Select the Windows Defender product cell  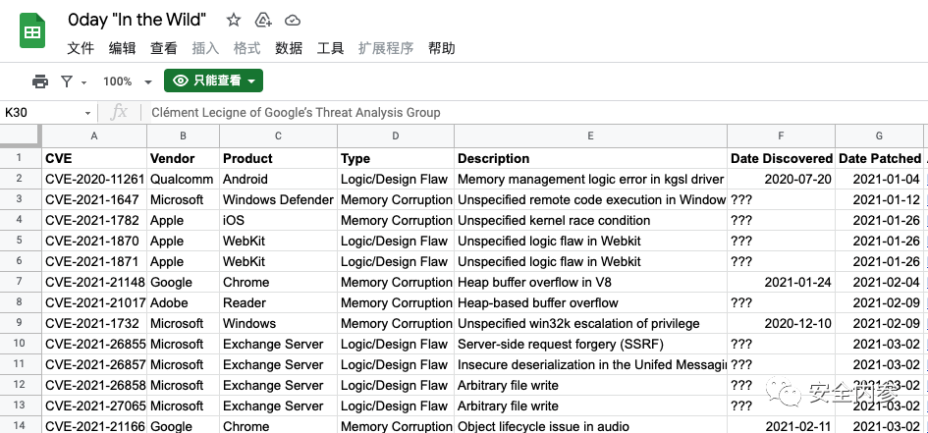click(x=278, y=199)
